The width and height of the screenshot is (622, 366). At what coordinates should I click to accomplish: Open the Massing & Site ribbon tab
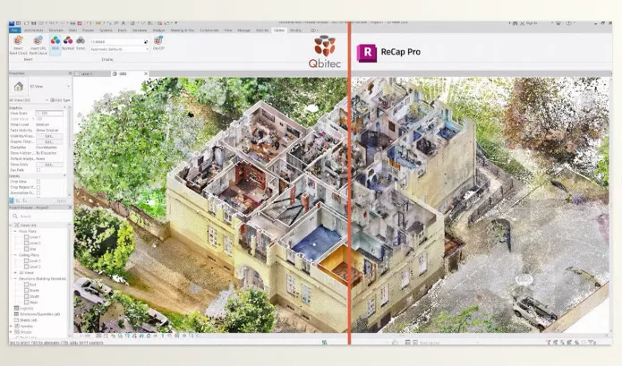pos(183,30)
